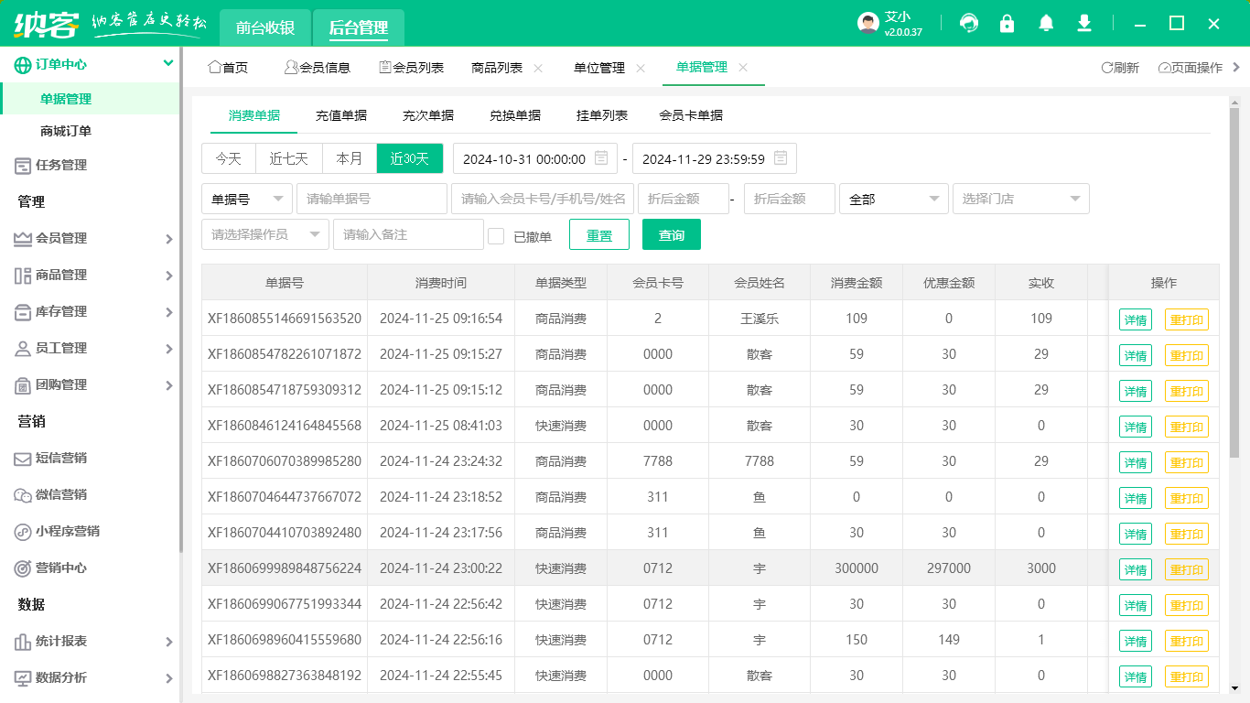Open 详情 for order by 王溪乐
The width and height of the screenshot is (1250, 703).
pyautogui.click(x=1136, y=319)
